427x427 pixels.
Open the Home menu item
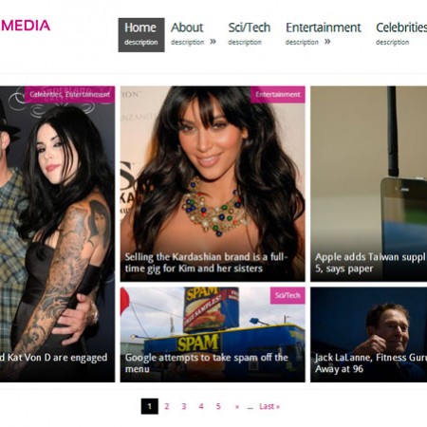[x=141, y=35]
